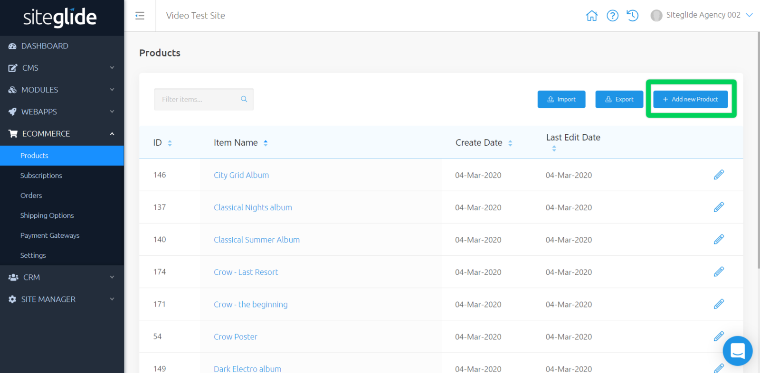Sort by Item Name column arrows
The width and height of the screenshot is (760, 373).
click(266, 143)
